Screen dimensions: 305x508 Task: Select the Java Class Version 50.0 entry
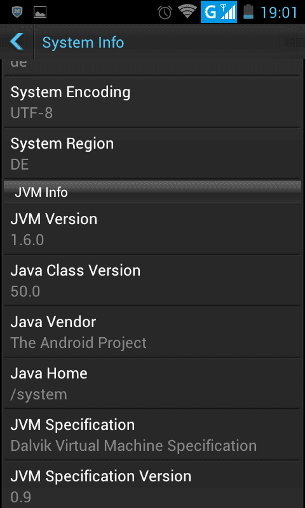tap(152, 281)
